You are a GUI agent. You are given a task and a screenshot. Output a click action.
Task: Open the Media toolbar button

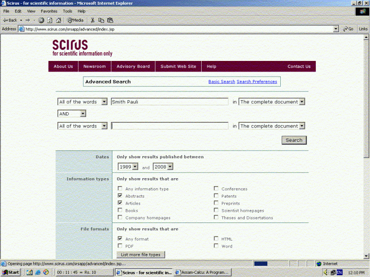click(x=75, y=20)
